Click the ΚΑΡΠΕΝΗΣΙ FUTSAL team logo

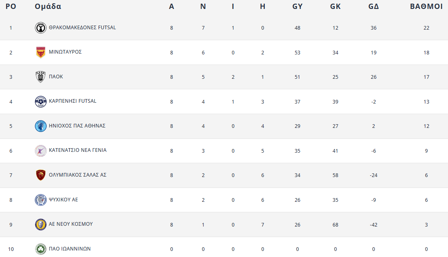click(x=41, y=102)
